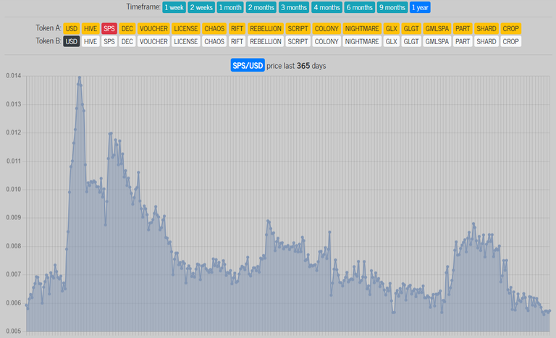Set timeframe to 3 months

pos(293,7)
